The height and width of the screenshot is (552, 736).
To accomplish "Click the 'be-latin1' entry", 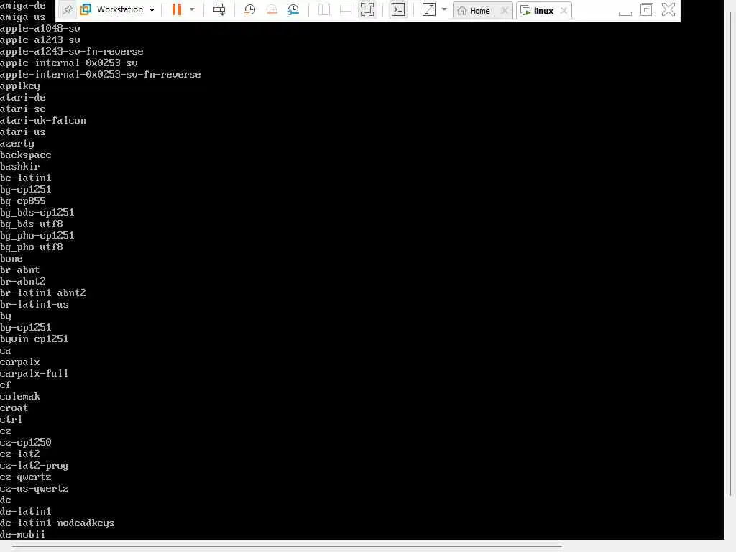I will click(x=25, y=178).
